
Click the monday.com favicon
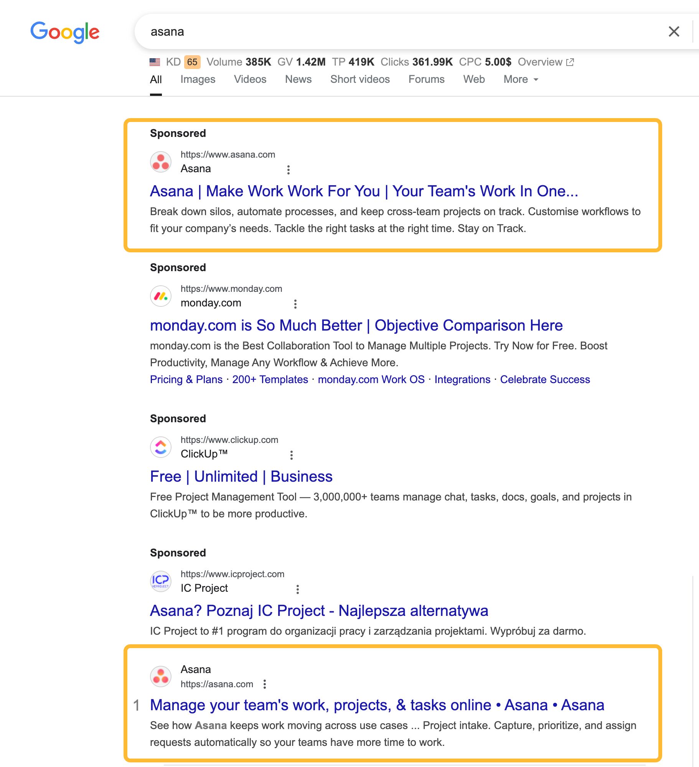(161, 295)
